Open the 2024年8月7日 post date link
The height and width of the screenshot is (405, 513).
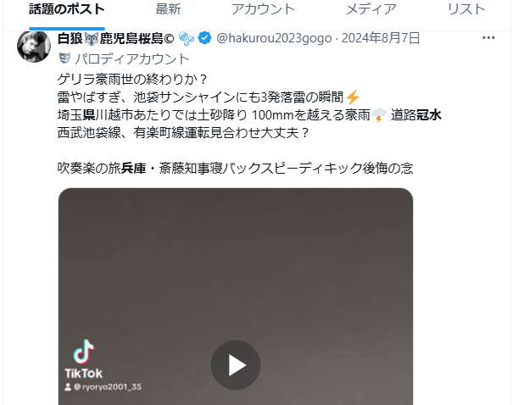point(381,38)
